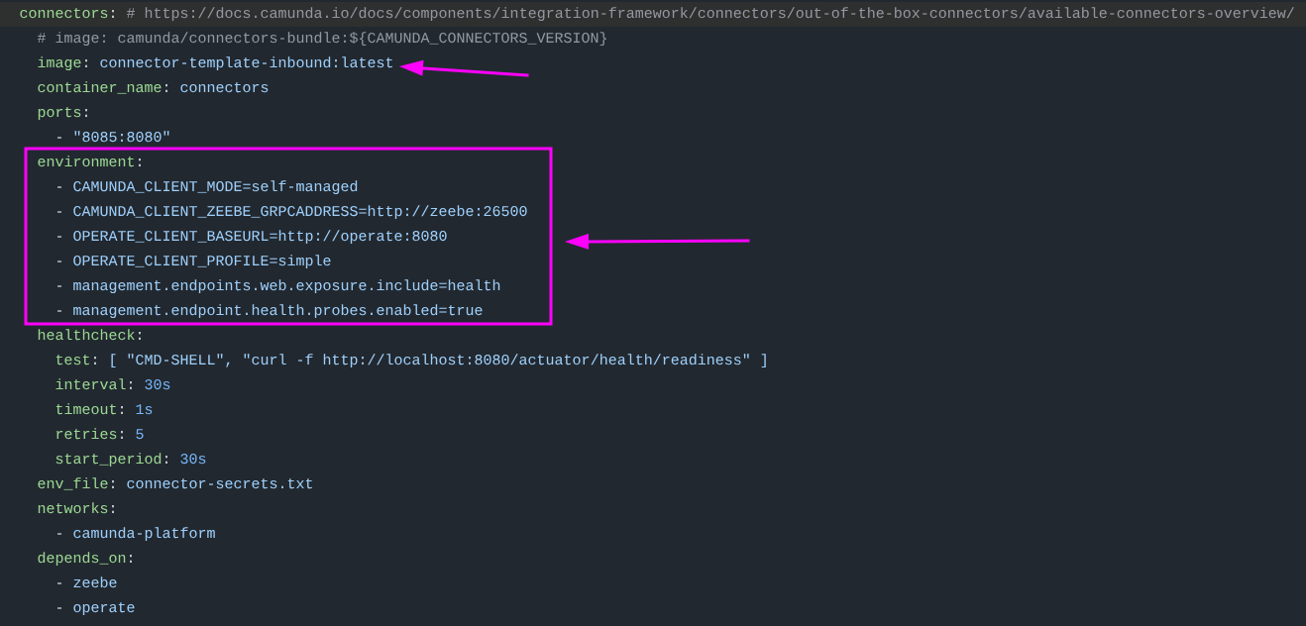Click the "8085:8080" port mapping
The width and height of the screenshot is (1306, 626).
[122, 138]
